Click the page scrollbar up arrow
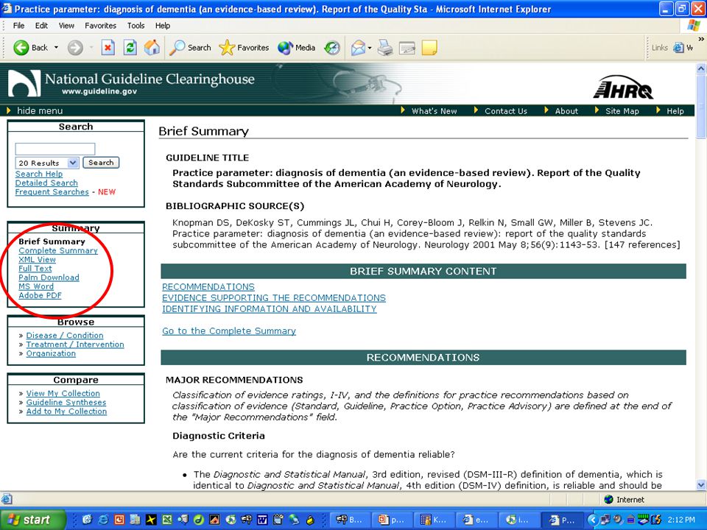Screen dimensions: 707x530 [701, 68]
